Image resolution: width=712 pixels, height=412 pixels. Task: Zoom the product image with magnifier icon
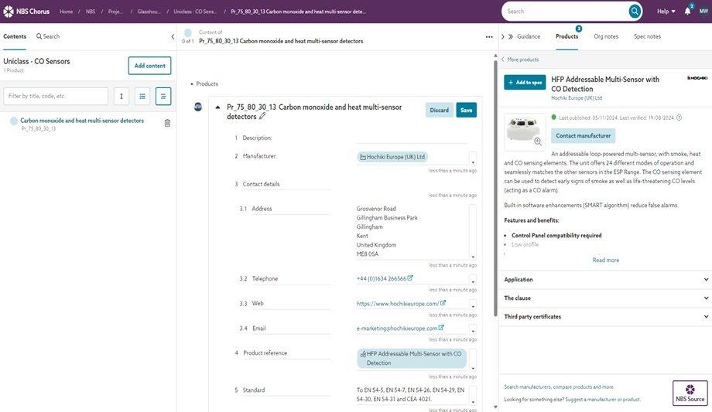point(538,141)
